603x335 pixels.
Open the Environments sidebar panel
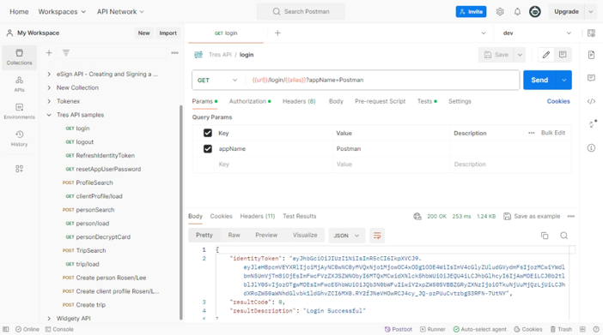click(19, 111)
